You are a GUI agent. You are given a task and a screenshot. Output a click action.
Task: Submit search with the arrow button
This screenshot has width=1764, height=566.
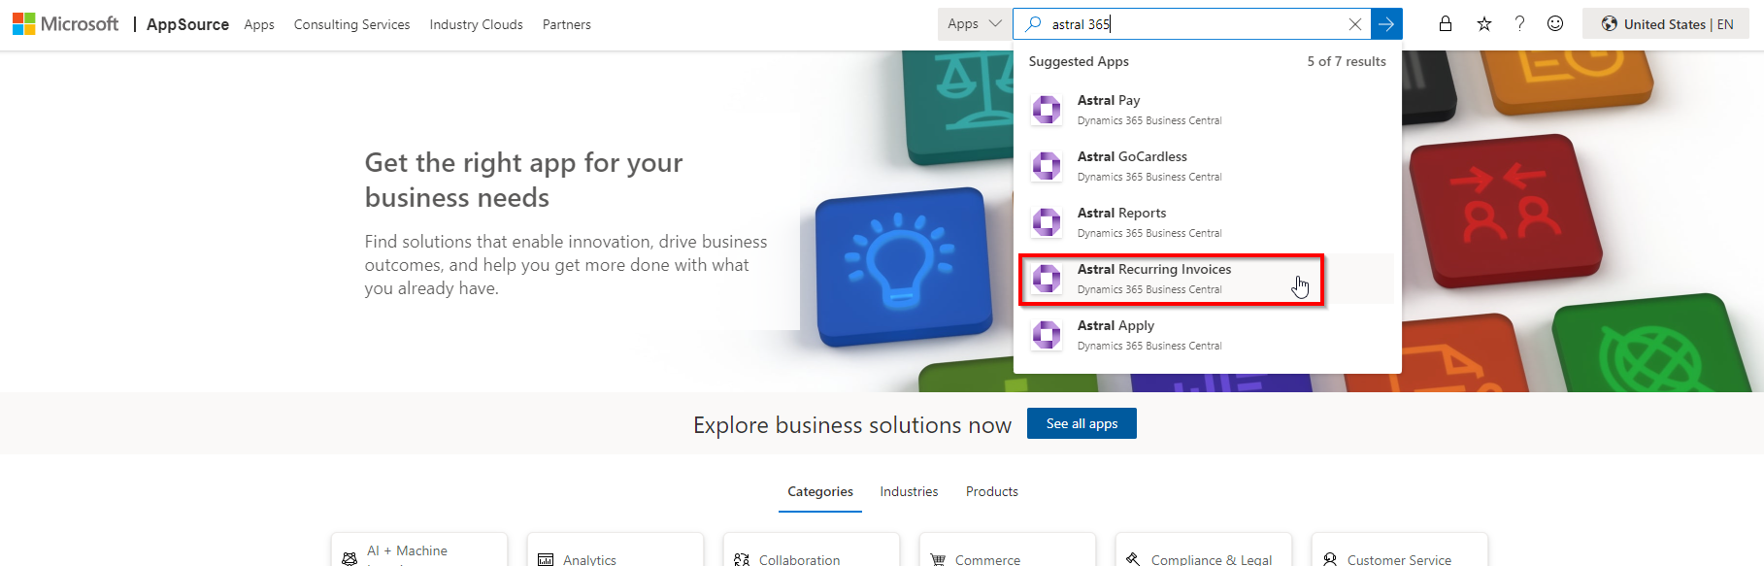point(1386,24)
